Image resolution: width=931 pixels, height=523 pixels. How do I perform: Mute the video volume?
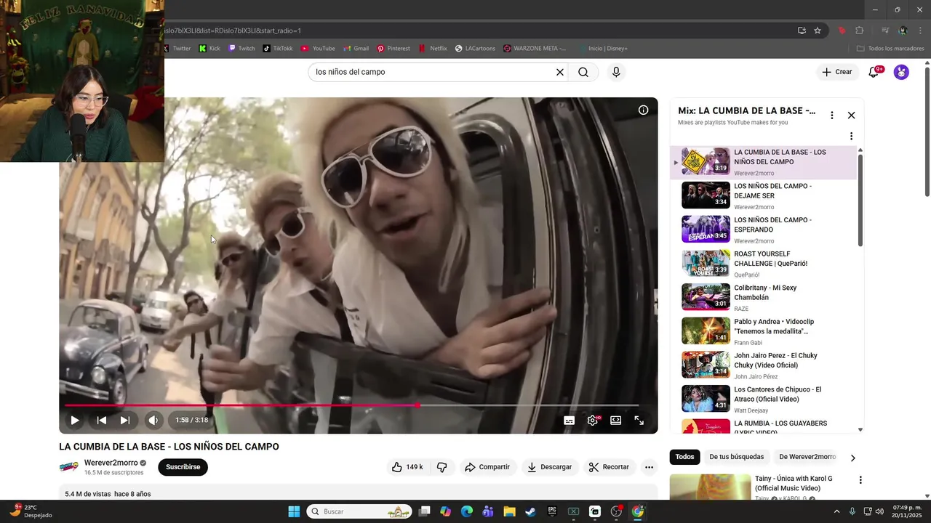click(153, 420)
